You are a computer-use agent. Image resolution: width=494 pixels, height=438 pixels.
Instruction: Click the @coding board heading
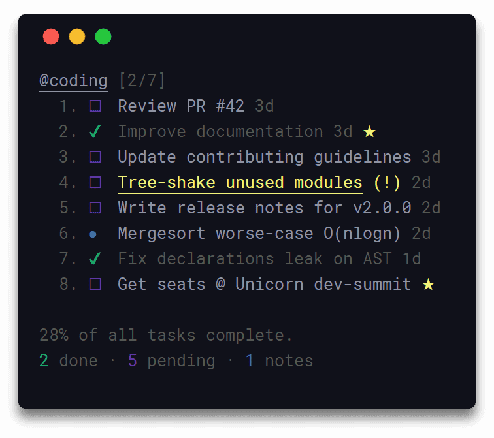73,81
